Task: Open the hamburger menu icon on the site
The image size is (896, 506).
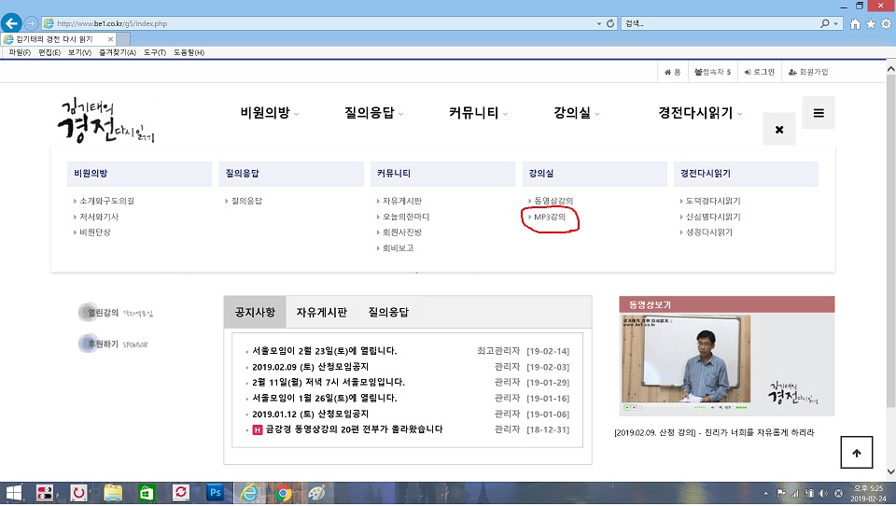Action: click(819, 113)
